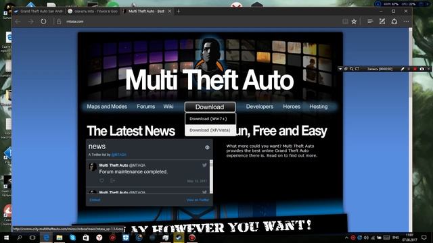Click View on Twitter link
This screenshot has height=243, width=433.
point(198,200)
